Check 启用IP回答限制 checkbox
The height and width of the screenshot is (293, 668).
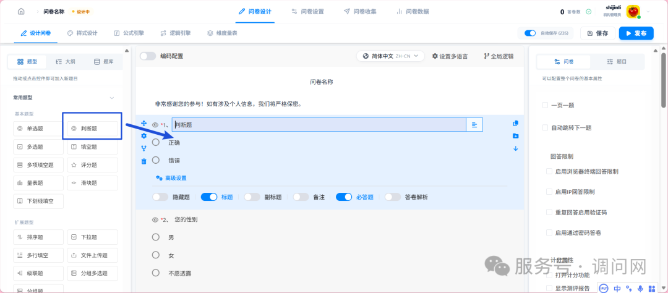point(549,192)
